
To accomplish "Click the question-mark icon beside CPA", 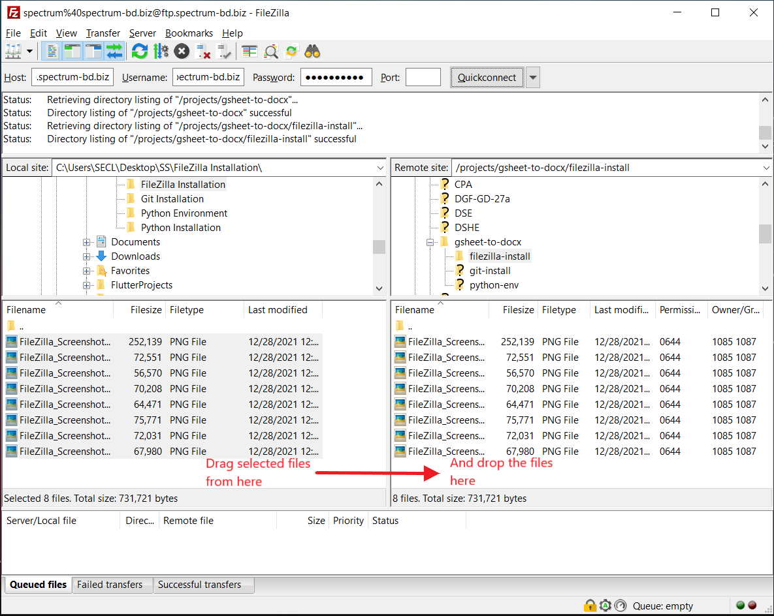I will (445, 184).
